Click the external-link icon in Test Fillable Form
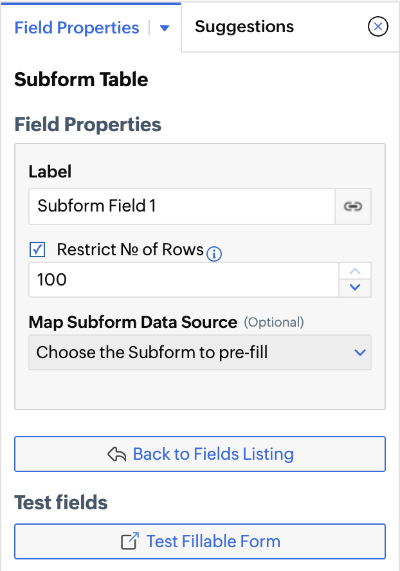 coord(130,541)
